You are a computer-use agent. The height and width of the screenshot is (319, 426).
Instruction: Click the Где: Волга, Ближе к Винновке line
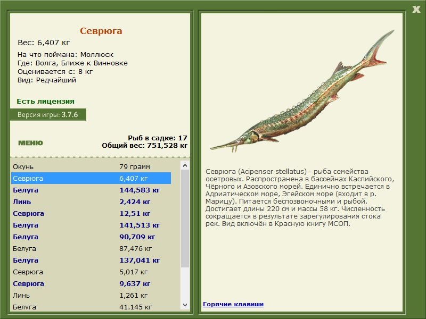pos(72,63)
